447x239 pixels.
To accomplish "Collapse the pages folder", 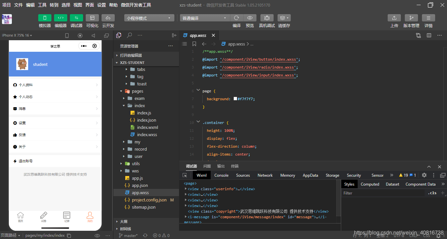I will 146,91.
